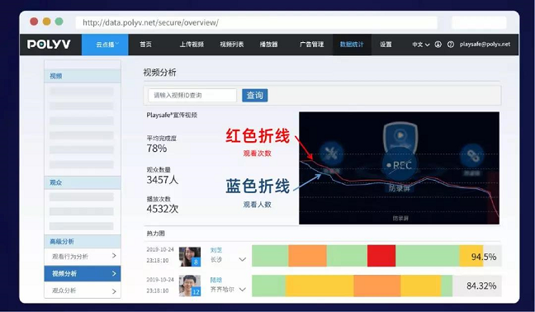Open the 数据统计 menu tab
This screenshot has width=535, height=312.
click(352, 45)
